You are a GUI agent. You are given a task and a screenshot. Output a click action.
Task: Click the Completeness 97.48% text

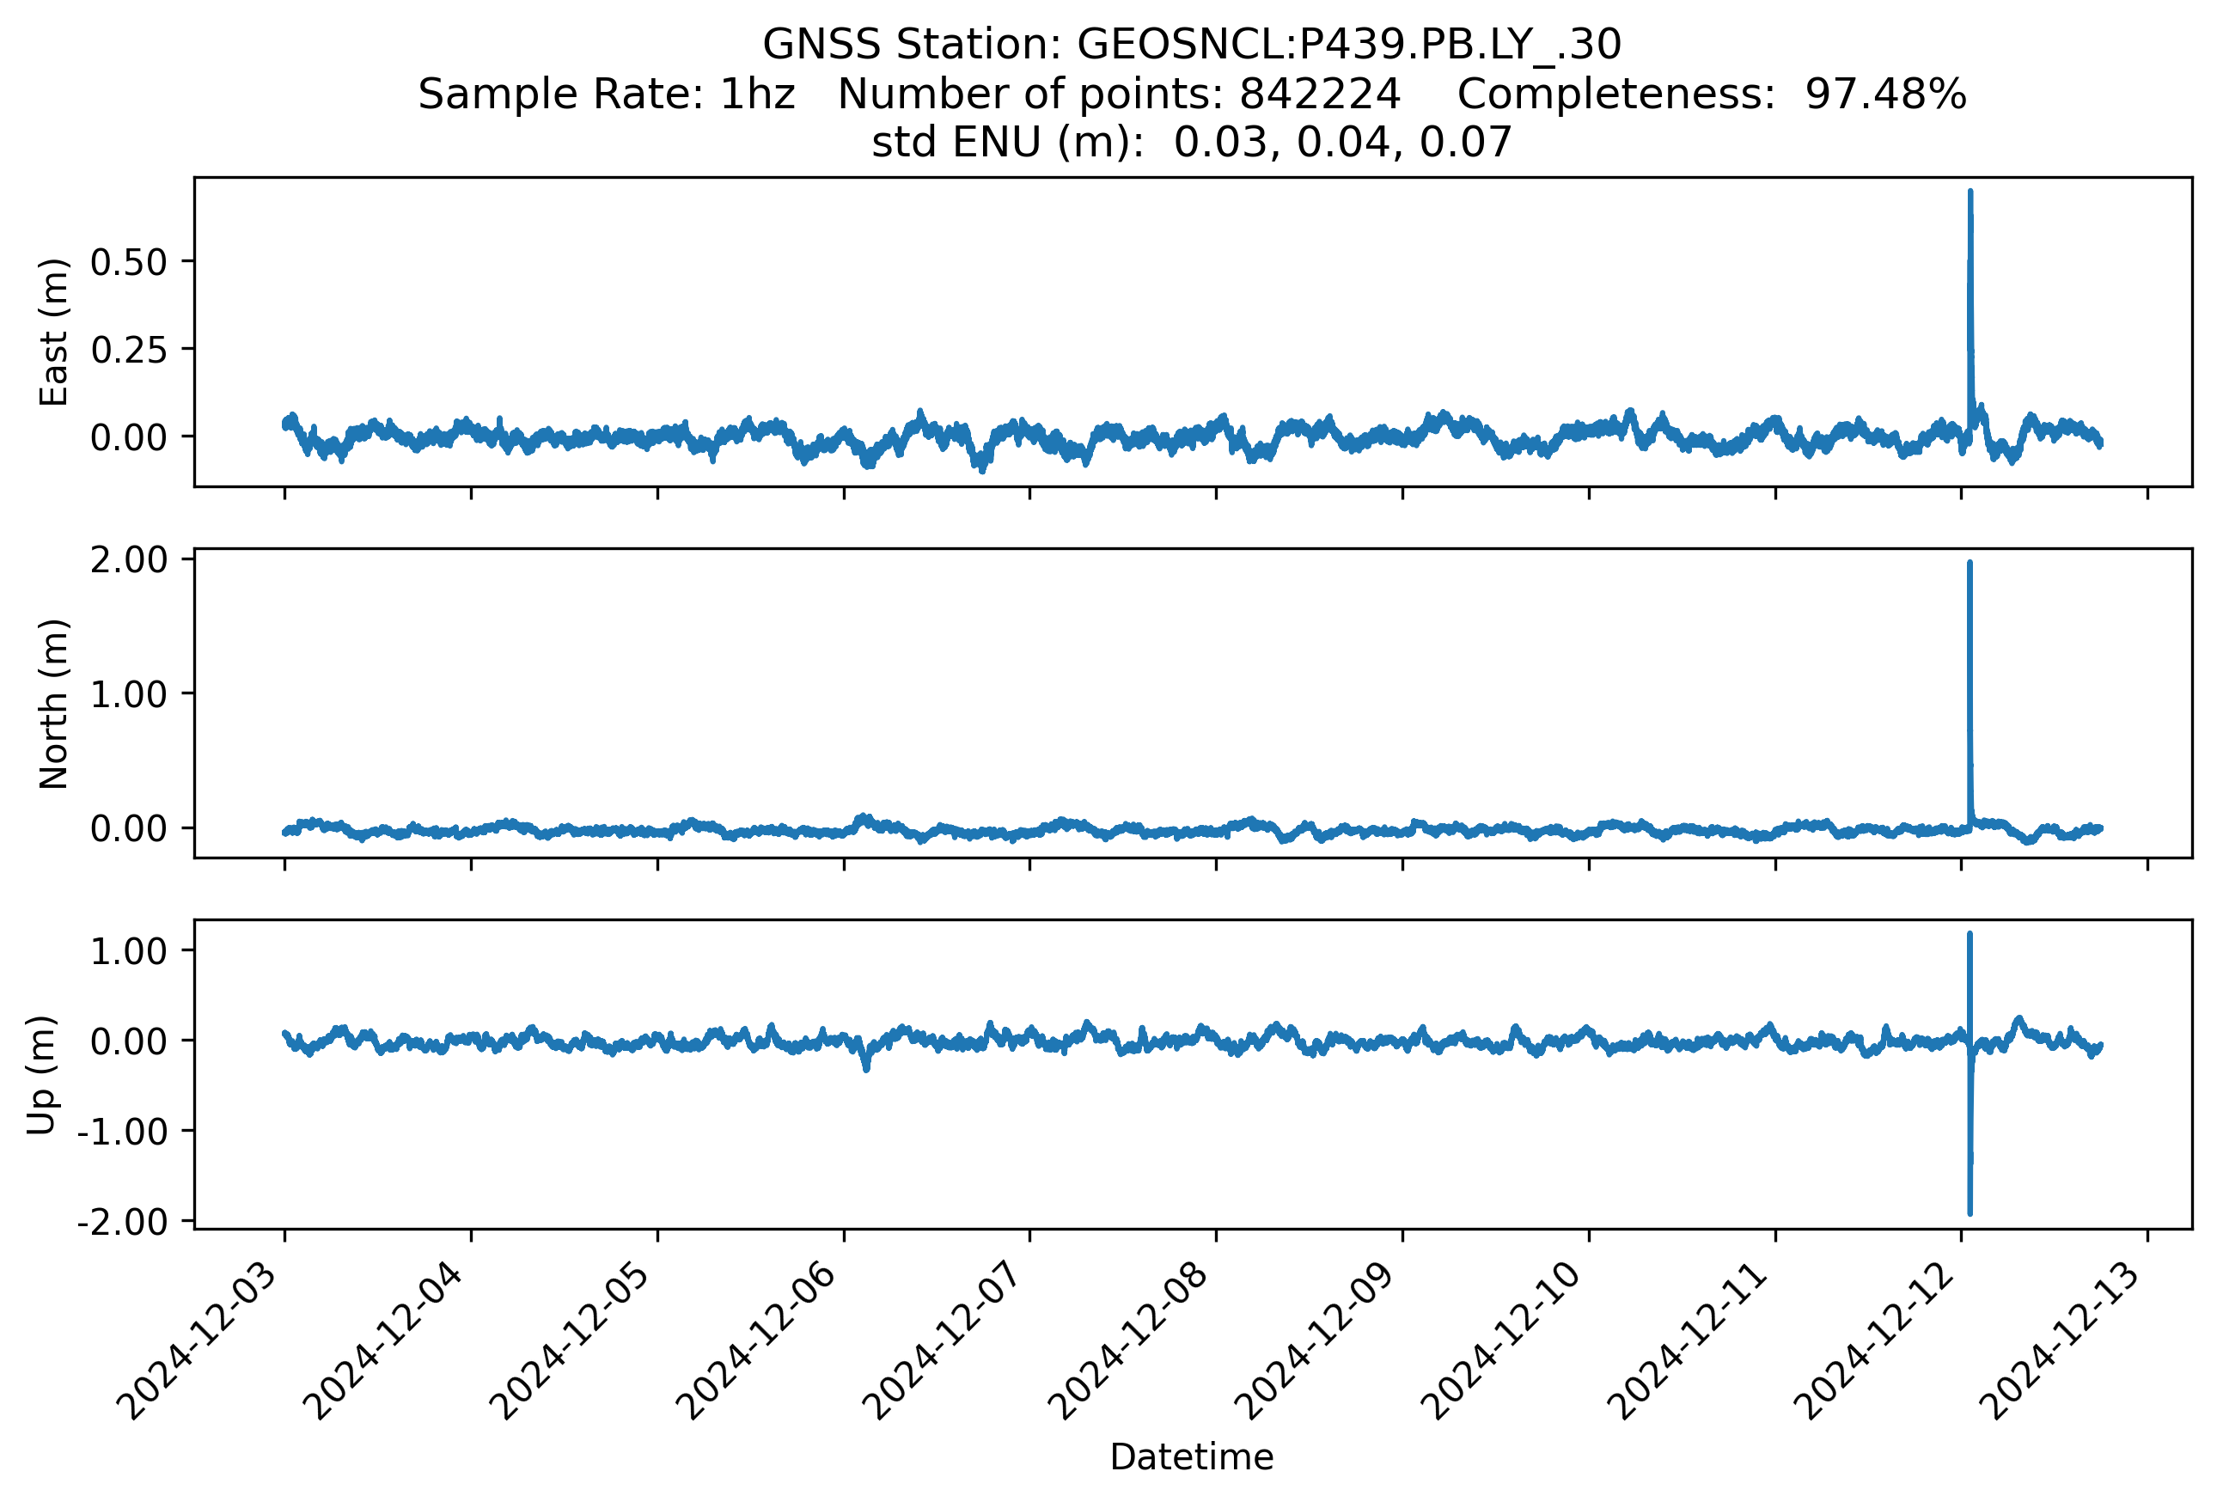(x=1711, y=95)
